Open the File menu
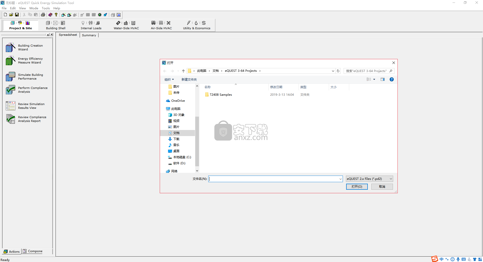The height and width of the screenshot is (262, 483). coord(4,8)
